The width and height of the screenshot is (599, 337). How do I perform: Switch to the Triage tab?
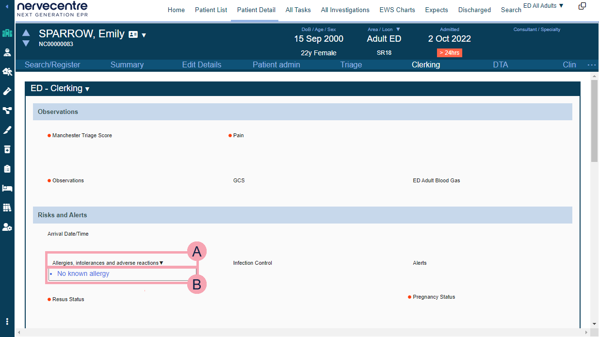351,65
